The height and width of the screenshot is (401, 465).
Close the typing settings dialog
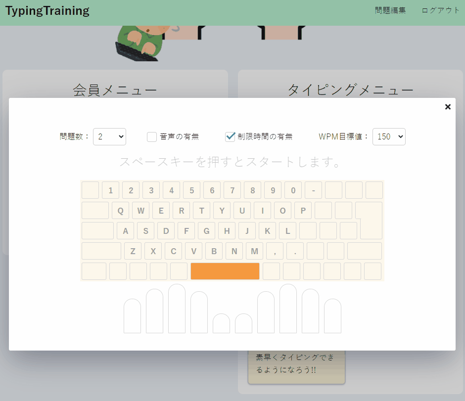click(448, 106)
